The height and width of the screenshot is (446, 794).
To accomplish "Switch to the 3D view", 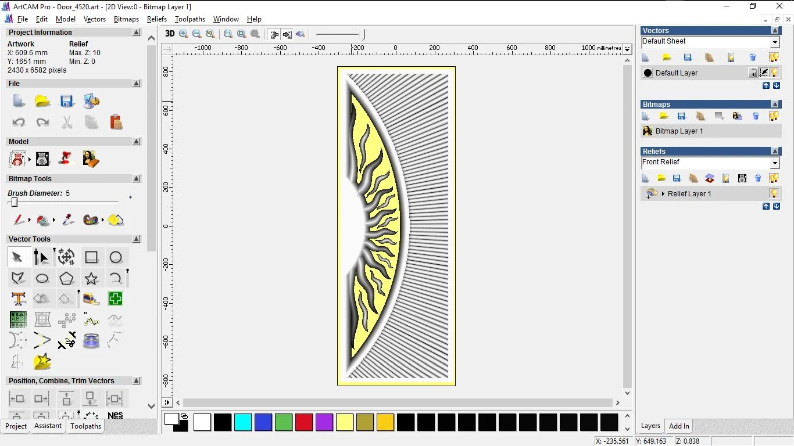I will (x=170, y=34).
